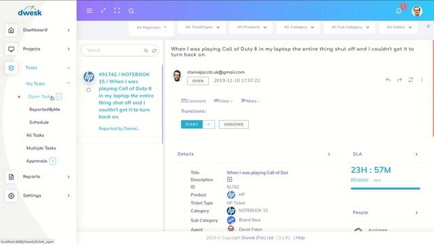The width and height of the screenshot is (434, 244).
Task: Open ticket #91742 title link
Action: pyautogui.click(x=126, y=96)
